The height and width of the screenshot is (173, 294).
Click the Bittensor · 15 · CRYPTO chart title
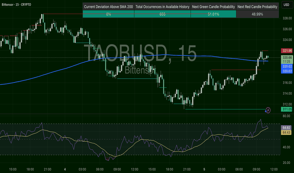[20, 5]
